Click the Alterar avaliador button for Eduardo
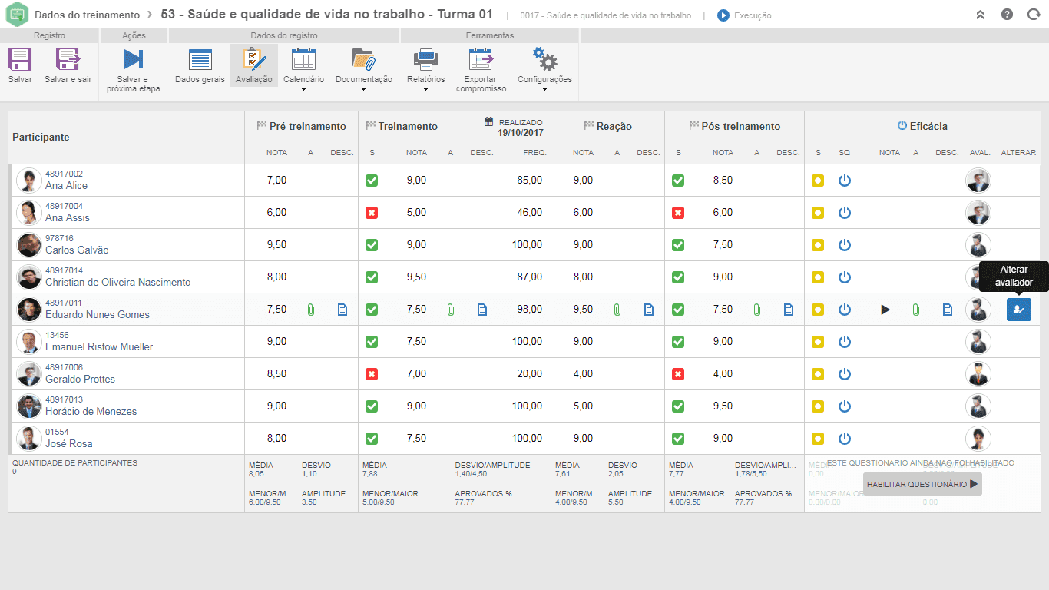1049x590 pixels. click(x=1019, y=310)
